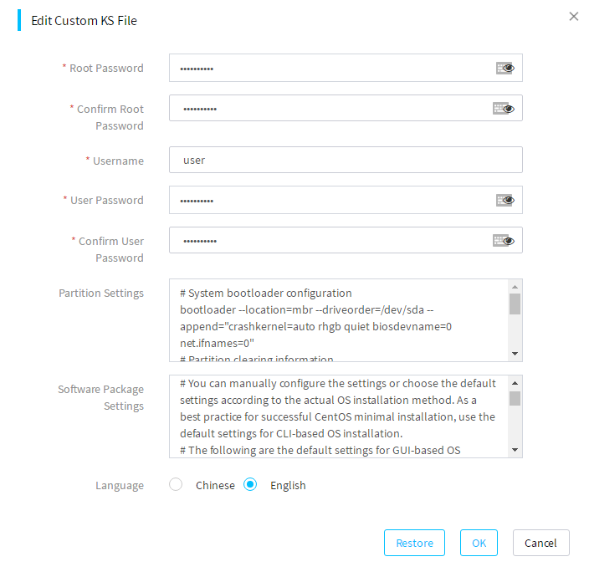Select the Chinese language radio button
Viewport: 589px width, 572px height.
(176, 484)
